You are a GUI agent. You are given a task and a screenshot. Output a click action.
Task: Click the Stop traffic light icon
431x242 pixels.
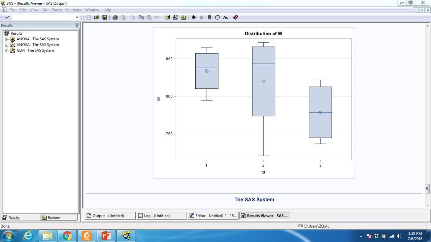209,17
